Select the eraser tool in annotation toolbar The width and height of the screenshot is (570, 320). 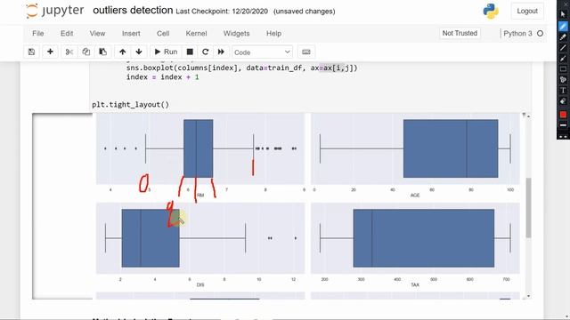(x=563, y=101)
